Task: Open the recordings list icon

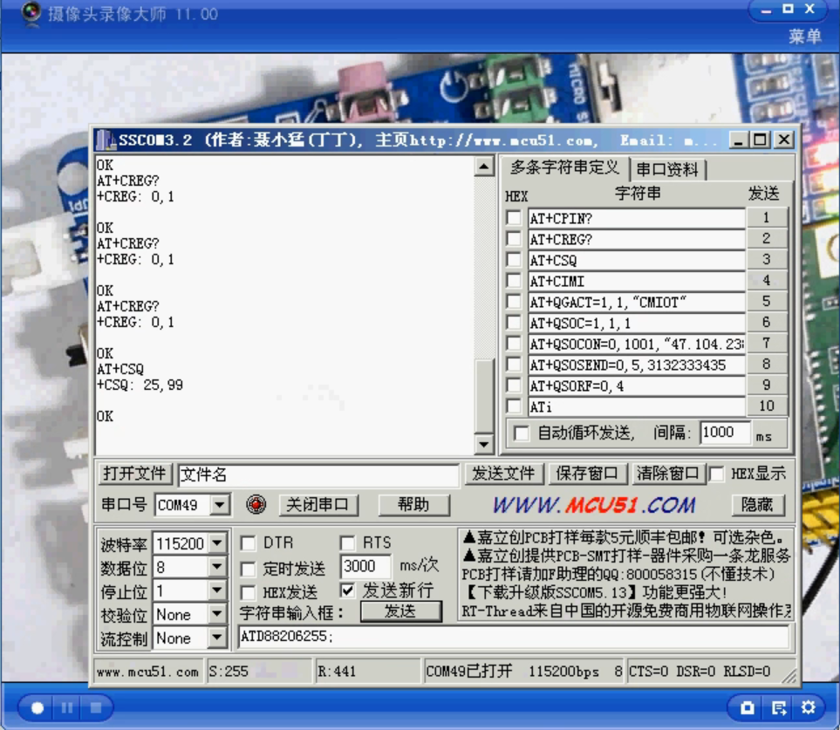Action: [778, 708]
